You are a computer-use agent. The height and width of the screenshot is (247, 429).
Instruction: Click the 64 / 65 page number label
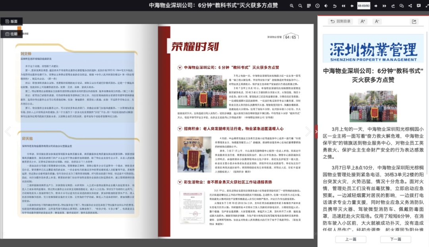(x=290, y=37)
